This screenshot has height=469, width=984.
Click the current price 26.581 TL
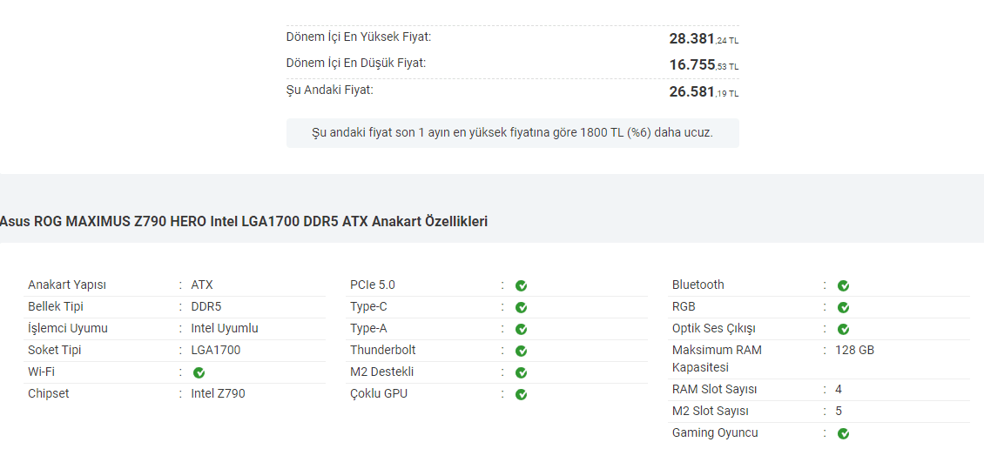703,91
